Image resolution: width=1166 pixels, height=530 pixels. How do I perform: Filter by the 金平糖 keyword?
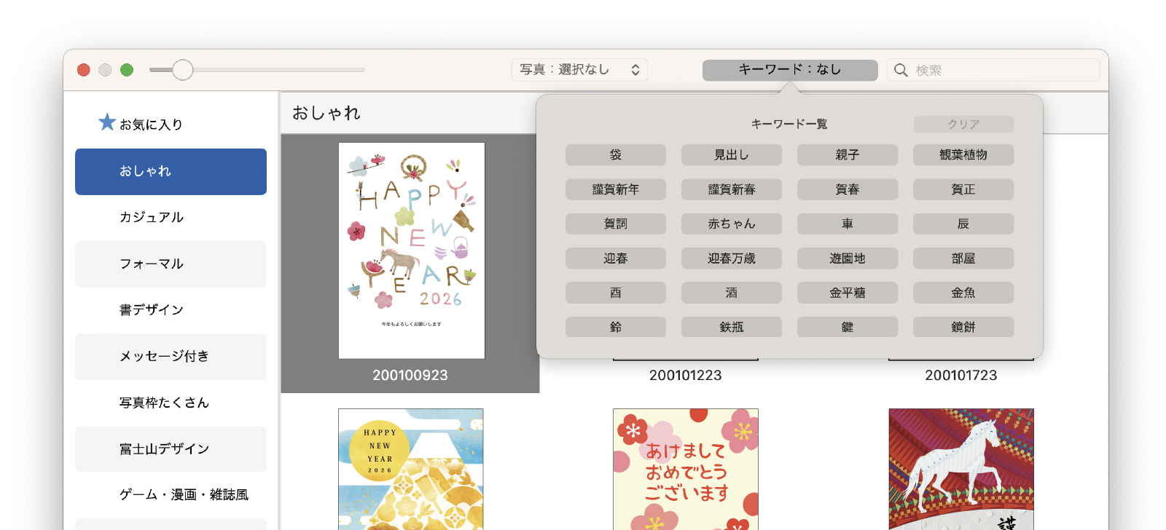[848, 293]
